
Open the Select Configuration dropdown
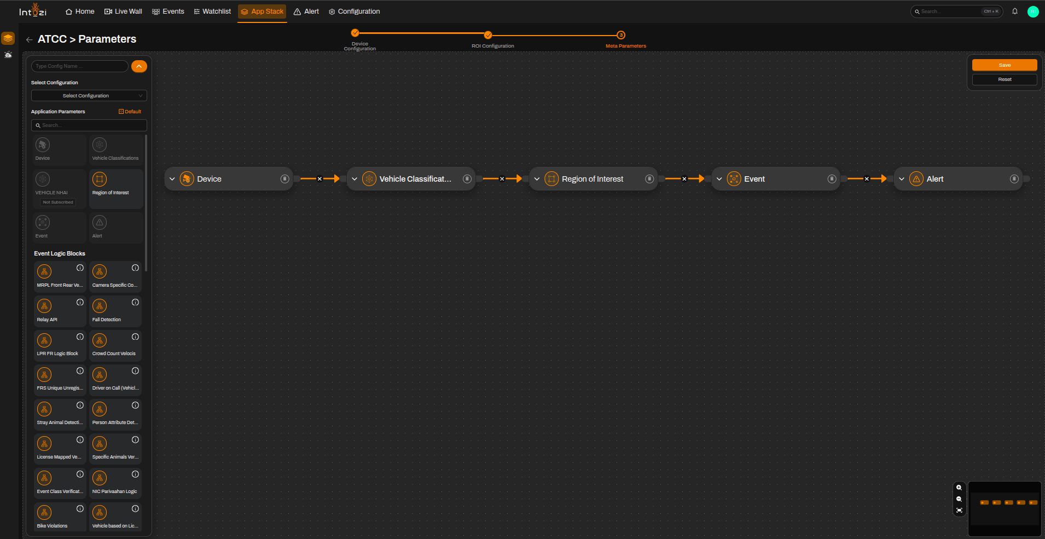point(89,96)
